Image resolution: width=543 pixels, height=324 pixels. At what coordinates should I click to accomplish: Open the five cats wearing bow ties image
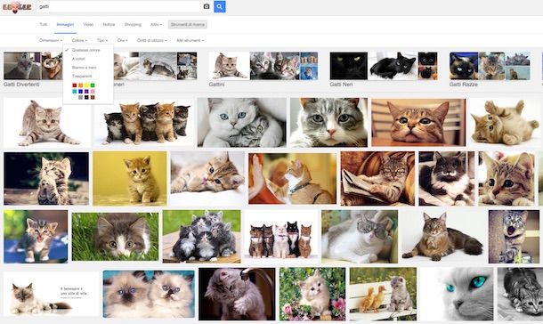[281, 237]
